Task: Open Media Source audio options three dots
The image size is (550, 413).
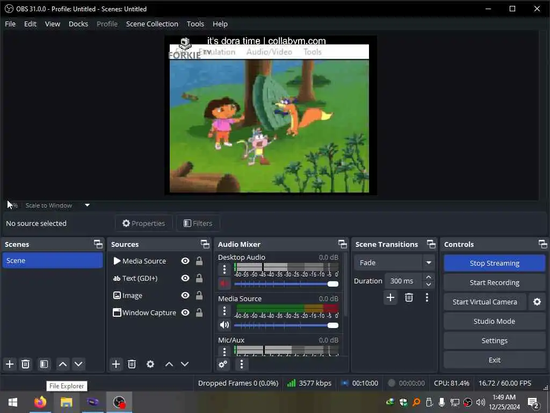Action: coord(225,311)
